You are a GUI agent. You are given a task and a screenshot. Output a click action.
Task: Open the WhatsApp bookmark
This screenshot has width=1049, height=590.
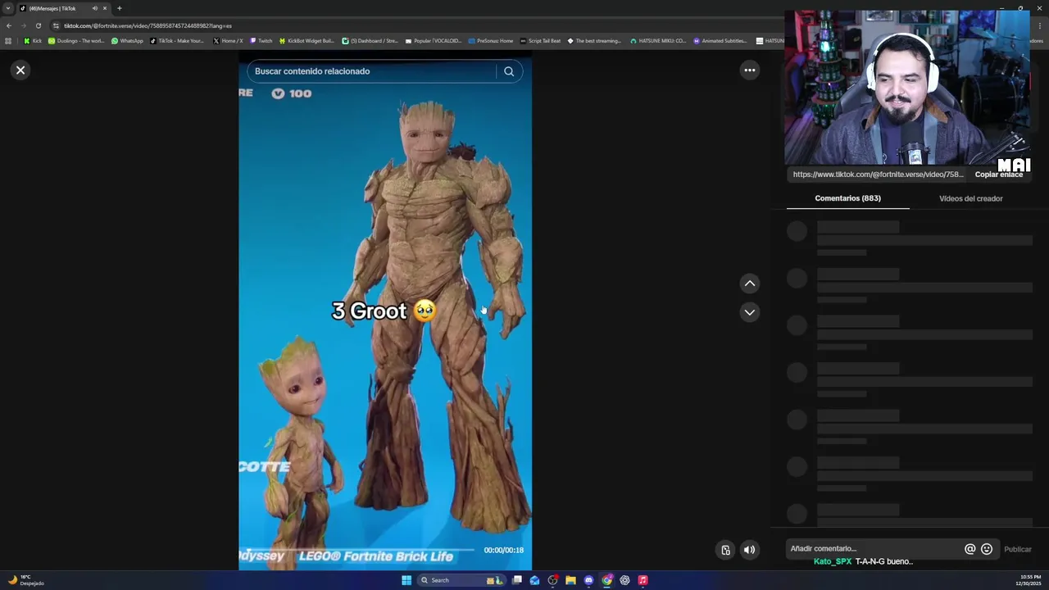(x=127, y=41)
